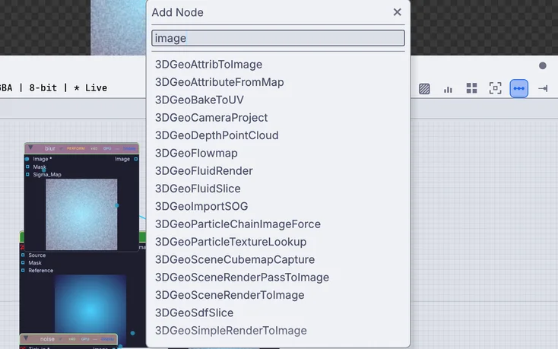Click the fit-to-frame viewer icon
558x349 pixels.
(x=495, y=88)
